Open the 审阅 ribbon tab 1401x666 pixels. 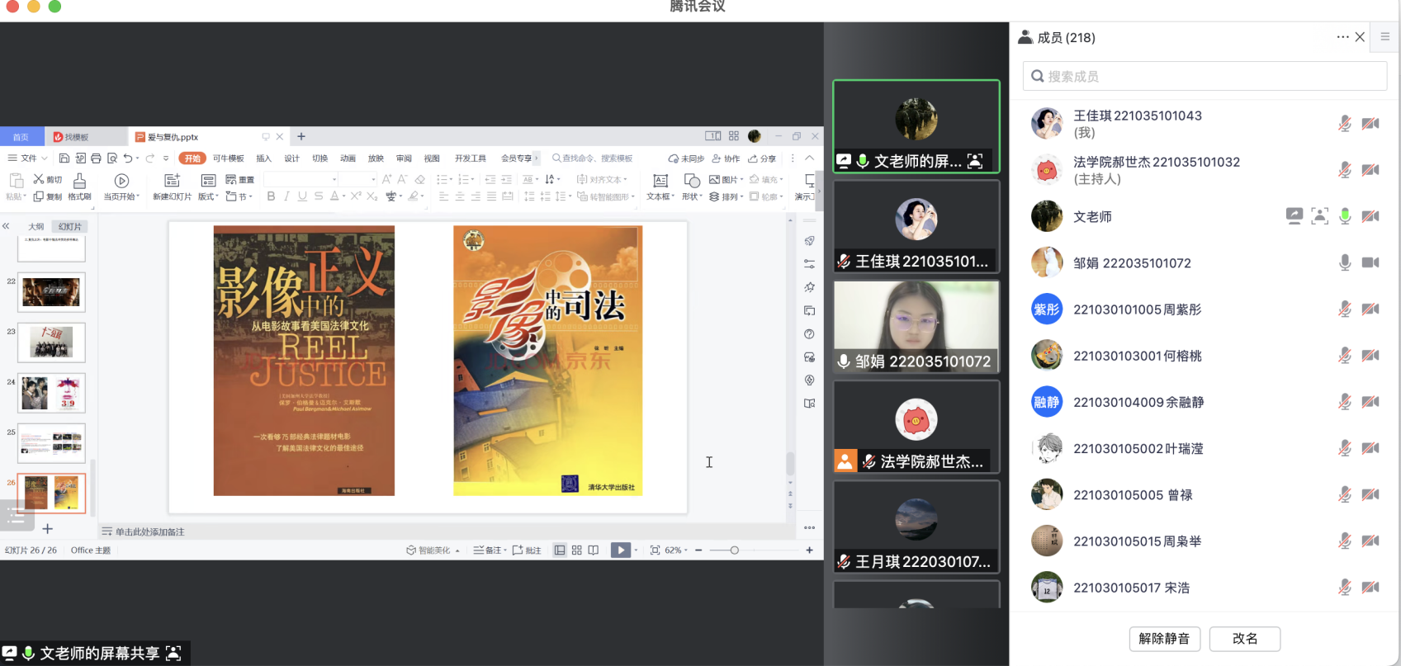pyautogui.click(x=404, y=158)
